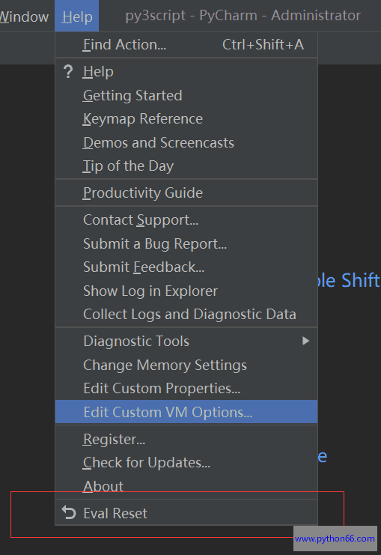Click the question mark Help icon

(x=68, y=72)
